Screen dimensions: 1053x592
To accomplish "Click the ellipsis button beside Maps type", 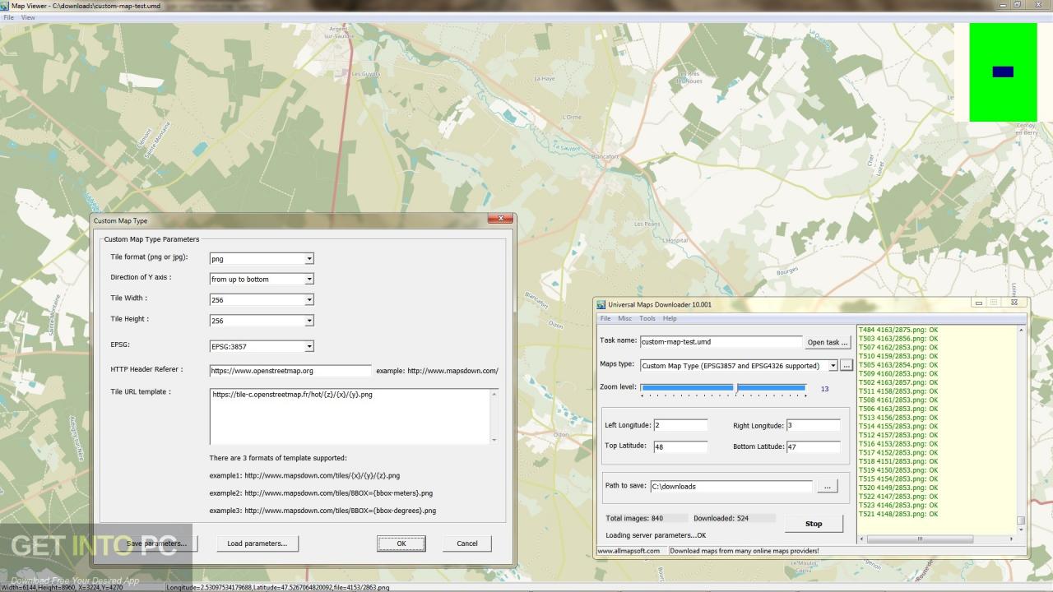I will click(x=847, y=366).
